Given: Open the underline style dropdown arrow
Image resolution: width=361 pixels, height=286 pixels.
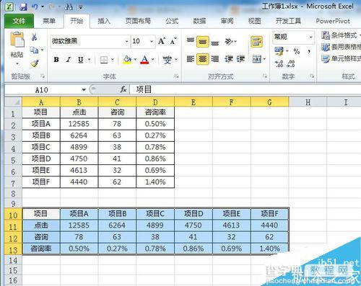Looking at the screenshot, I should tap(89, 60).
